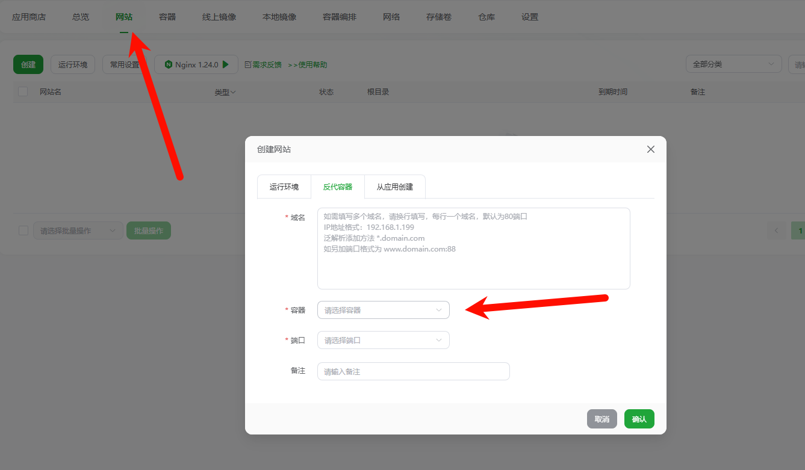This screenshot has width=805, height=470.
Task: Open the 全部分类 category filter dropdown
Action: (x=733, y=64)
